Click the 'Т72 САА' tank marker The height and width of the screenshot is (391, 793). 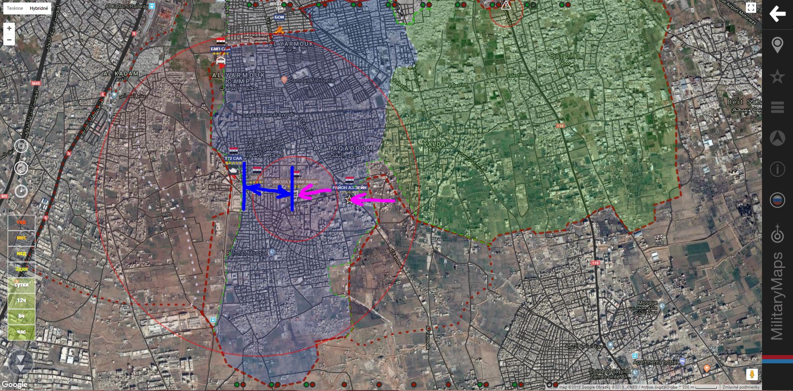click(234, 170)
